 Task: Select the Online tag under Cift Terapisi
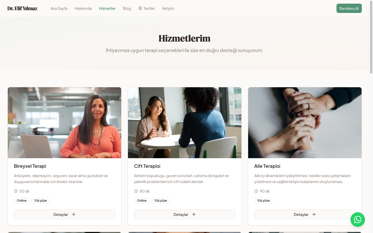click(x=142, y=201)
